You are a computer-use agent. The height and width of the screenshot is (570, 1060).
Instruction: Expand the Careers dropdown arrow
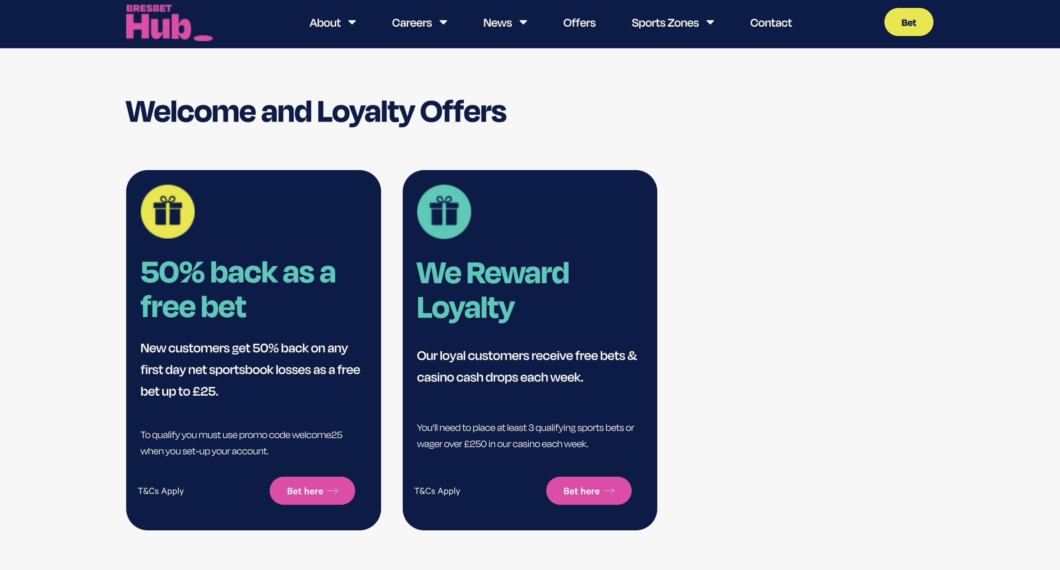pos(443,23)
